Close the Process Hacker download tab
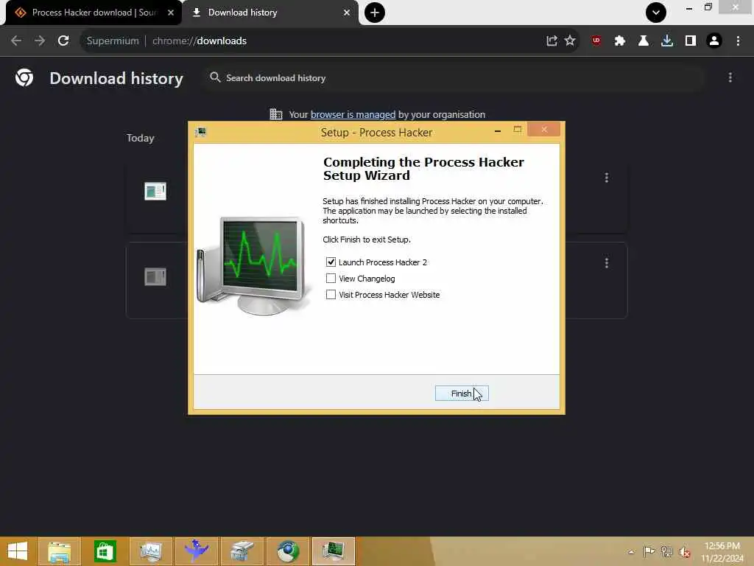The width and height of the screenshot is (754, 566). point(171,13)
